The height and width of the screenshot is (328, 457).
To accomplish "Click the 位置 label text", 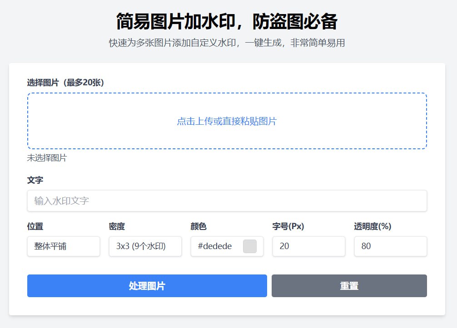I will pyautogui.click(x=35, y=226).
